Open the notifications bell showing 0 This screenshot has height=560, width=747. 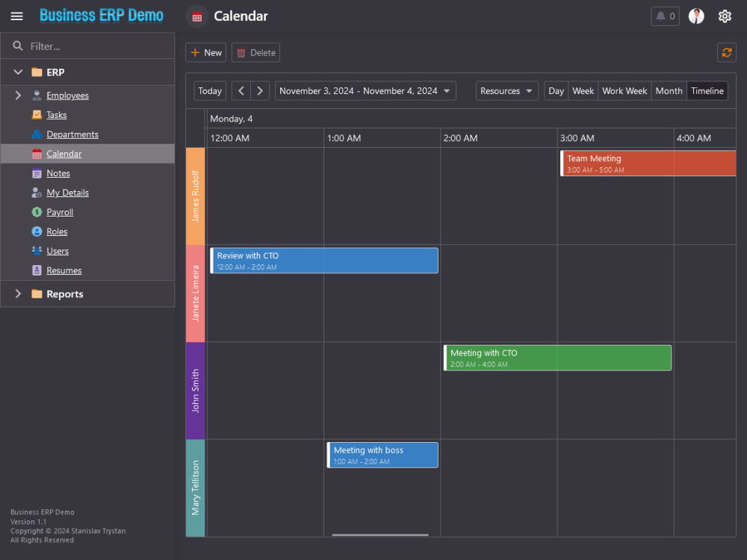(665, 16)
